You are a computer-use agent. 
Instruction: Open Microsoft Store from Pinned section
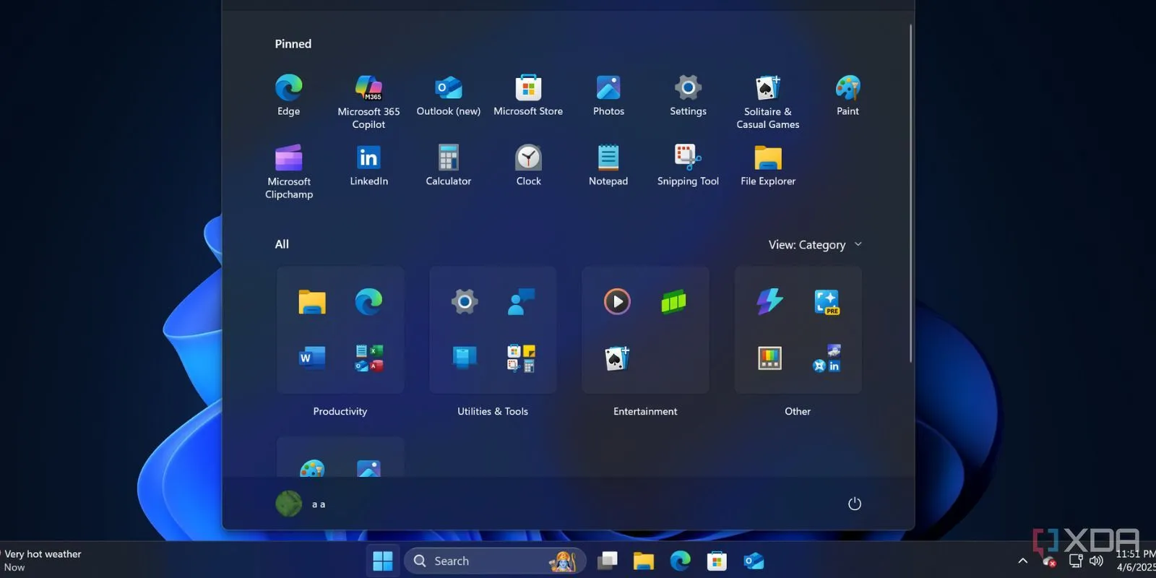[528, 95]
